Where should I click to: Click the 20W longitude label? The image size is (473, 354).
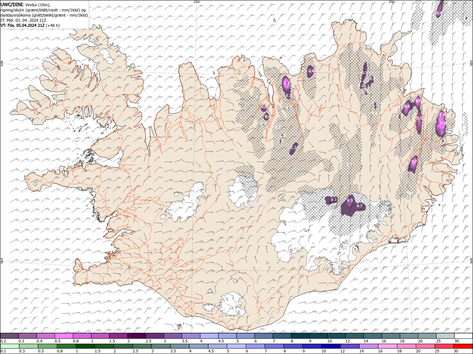tap(197, 2)
